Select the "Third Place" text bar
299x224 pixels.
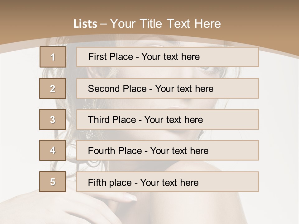coord(168,119)
